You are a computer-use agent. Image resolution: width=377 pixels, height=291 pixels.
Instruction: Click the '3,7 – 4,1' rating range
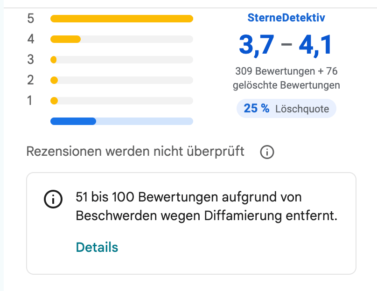286,45
